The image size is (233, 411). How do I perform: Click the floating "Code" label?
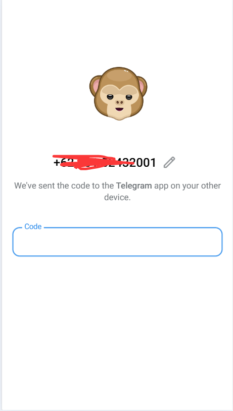pyautogui.click(x=33, y=227)
